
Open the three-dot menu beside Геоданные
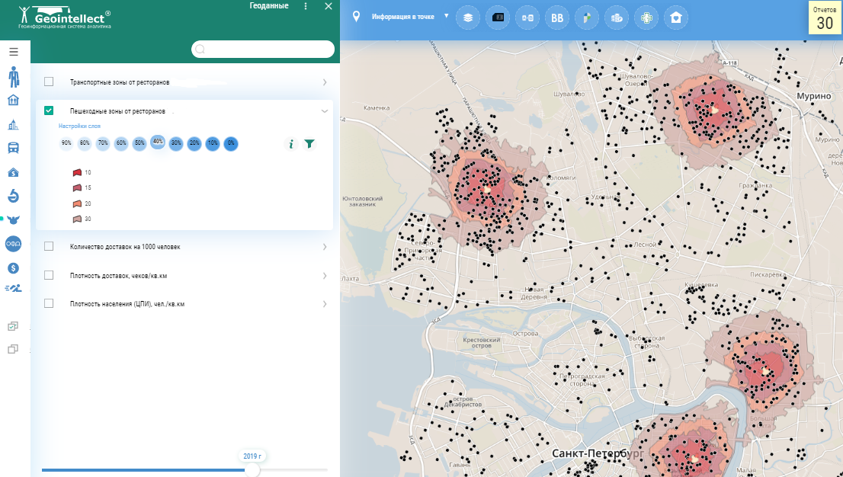(306, 6)
